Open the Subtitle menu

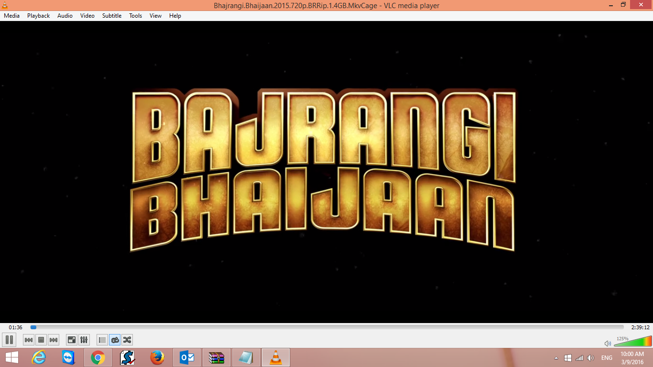pyautogui.click(x=112, y=16)
